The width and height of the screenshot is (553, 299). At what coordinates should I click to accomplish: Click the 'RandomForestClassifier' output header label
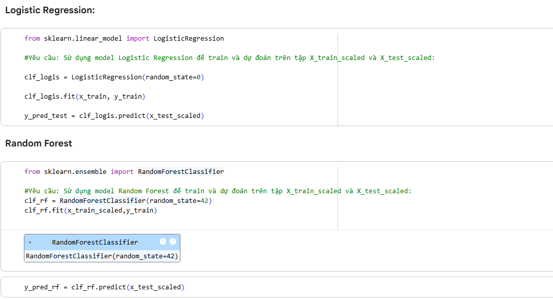(95, 242)
